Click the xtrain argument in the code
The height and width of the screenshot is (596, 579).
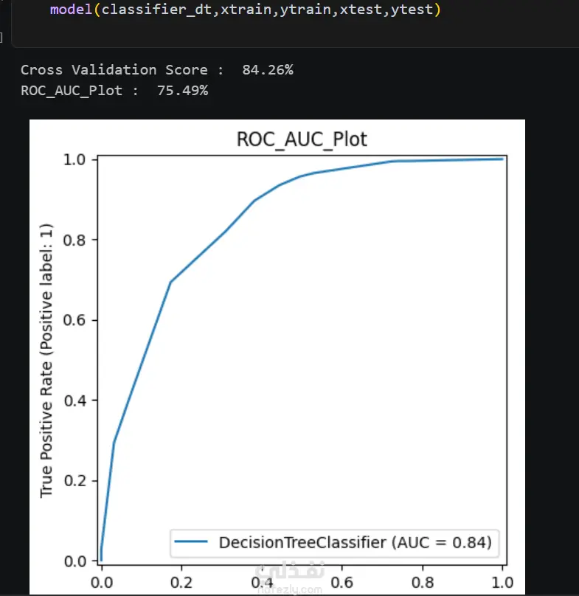point(246,10)
